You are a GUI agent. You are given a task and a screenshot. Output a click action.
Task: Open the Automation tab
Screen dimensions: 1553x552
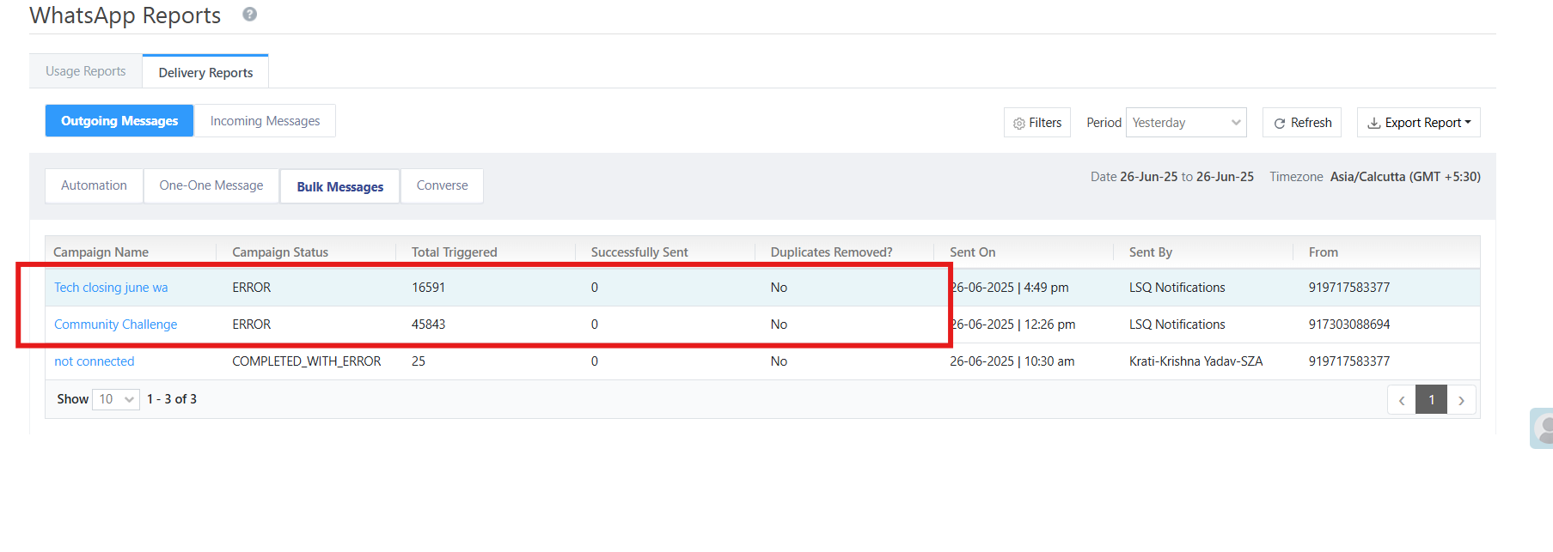(94, 185)
